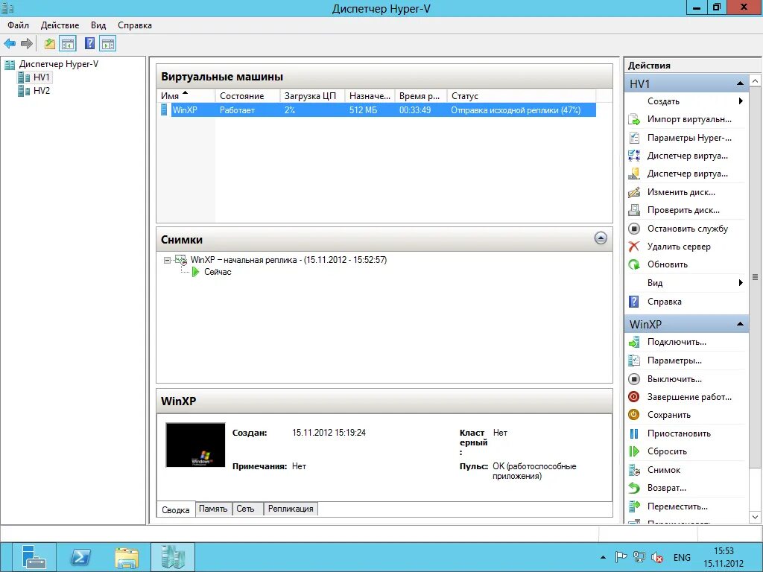Click the orange Save state icon
This screenshot has width=763, height=572.
pyautogui.click(x=634, y=415)
